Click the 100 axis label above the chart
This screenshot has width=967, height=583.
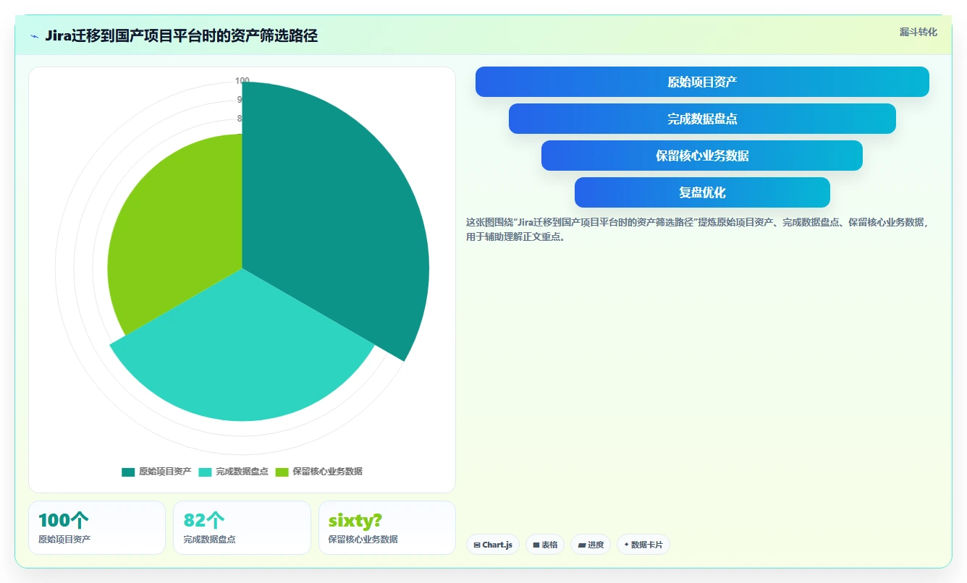coord(242,81)
